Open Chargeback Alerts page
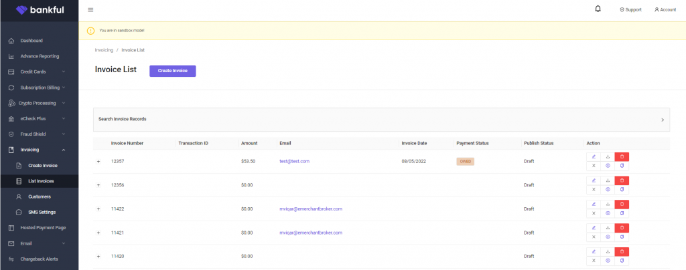 (39, 259)
